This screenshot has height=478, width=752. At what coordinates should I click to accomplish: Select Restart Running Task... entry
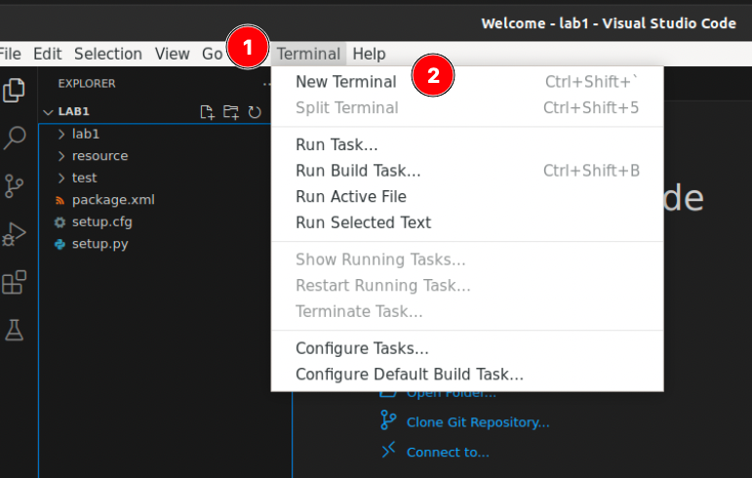point(467,285)
